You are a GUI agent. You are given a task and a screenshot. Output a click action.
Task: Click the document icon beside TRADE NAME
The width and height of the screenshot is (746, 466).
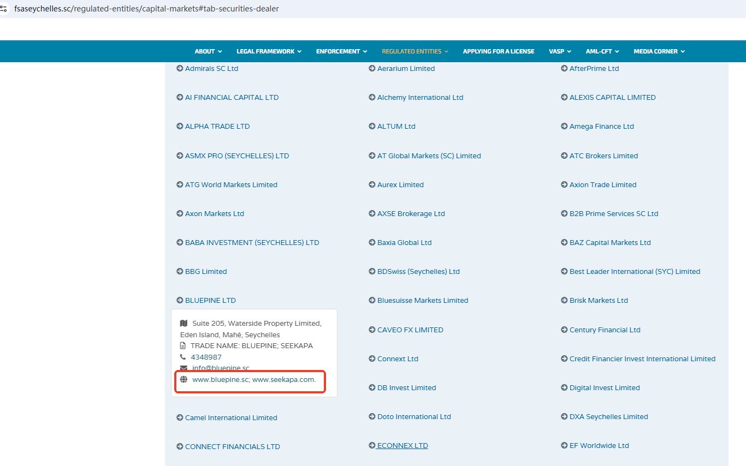[183, 345]
